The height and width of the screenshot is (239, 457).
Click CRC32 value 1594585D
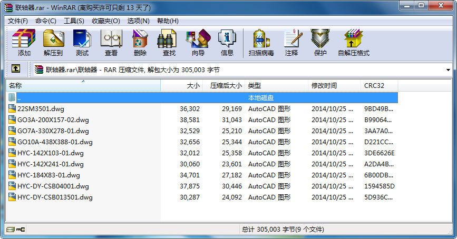coord(380,186)
